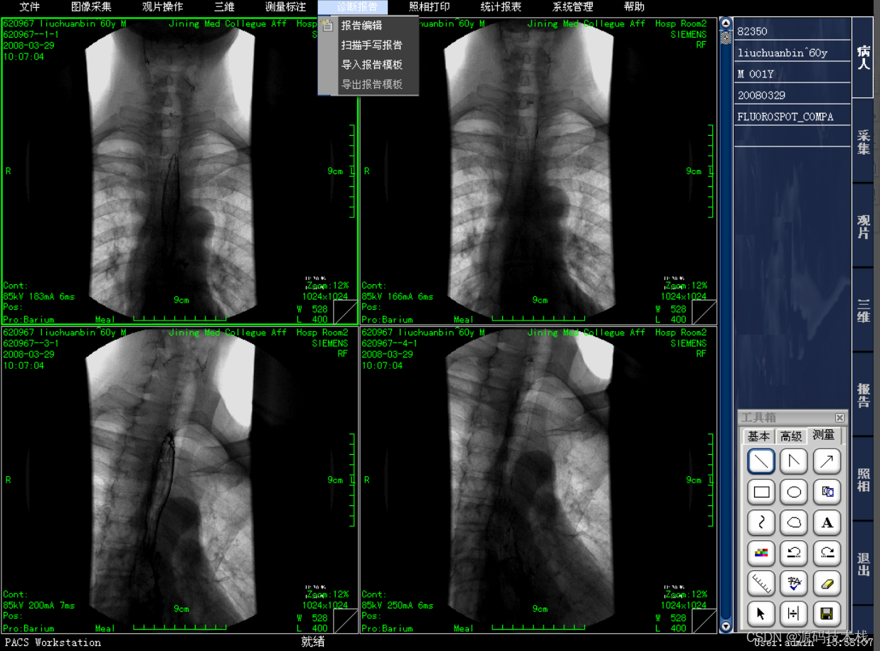This screenshot has width=880, height=651.
Task: Select the freehand curve tool
Action: 761,522
